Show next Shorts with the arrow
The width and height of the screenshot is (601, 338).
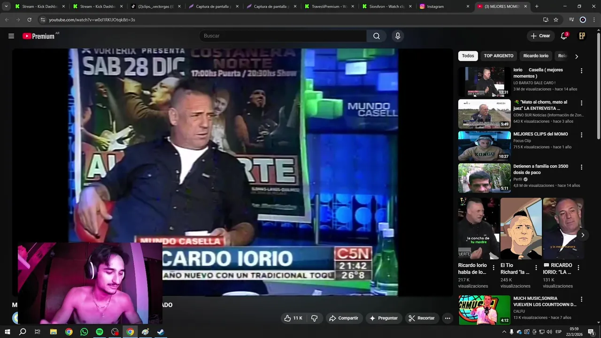click(x=582, y=235)
